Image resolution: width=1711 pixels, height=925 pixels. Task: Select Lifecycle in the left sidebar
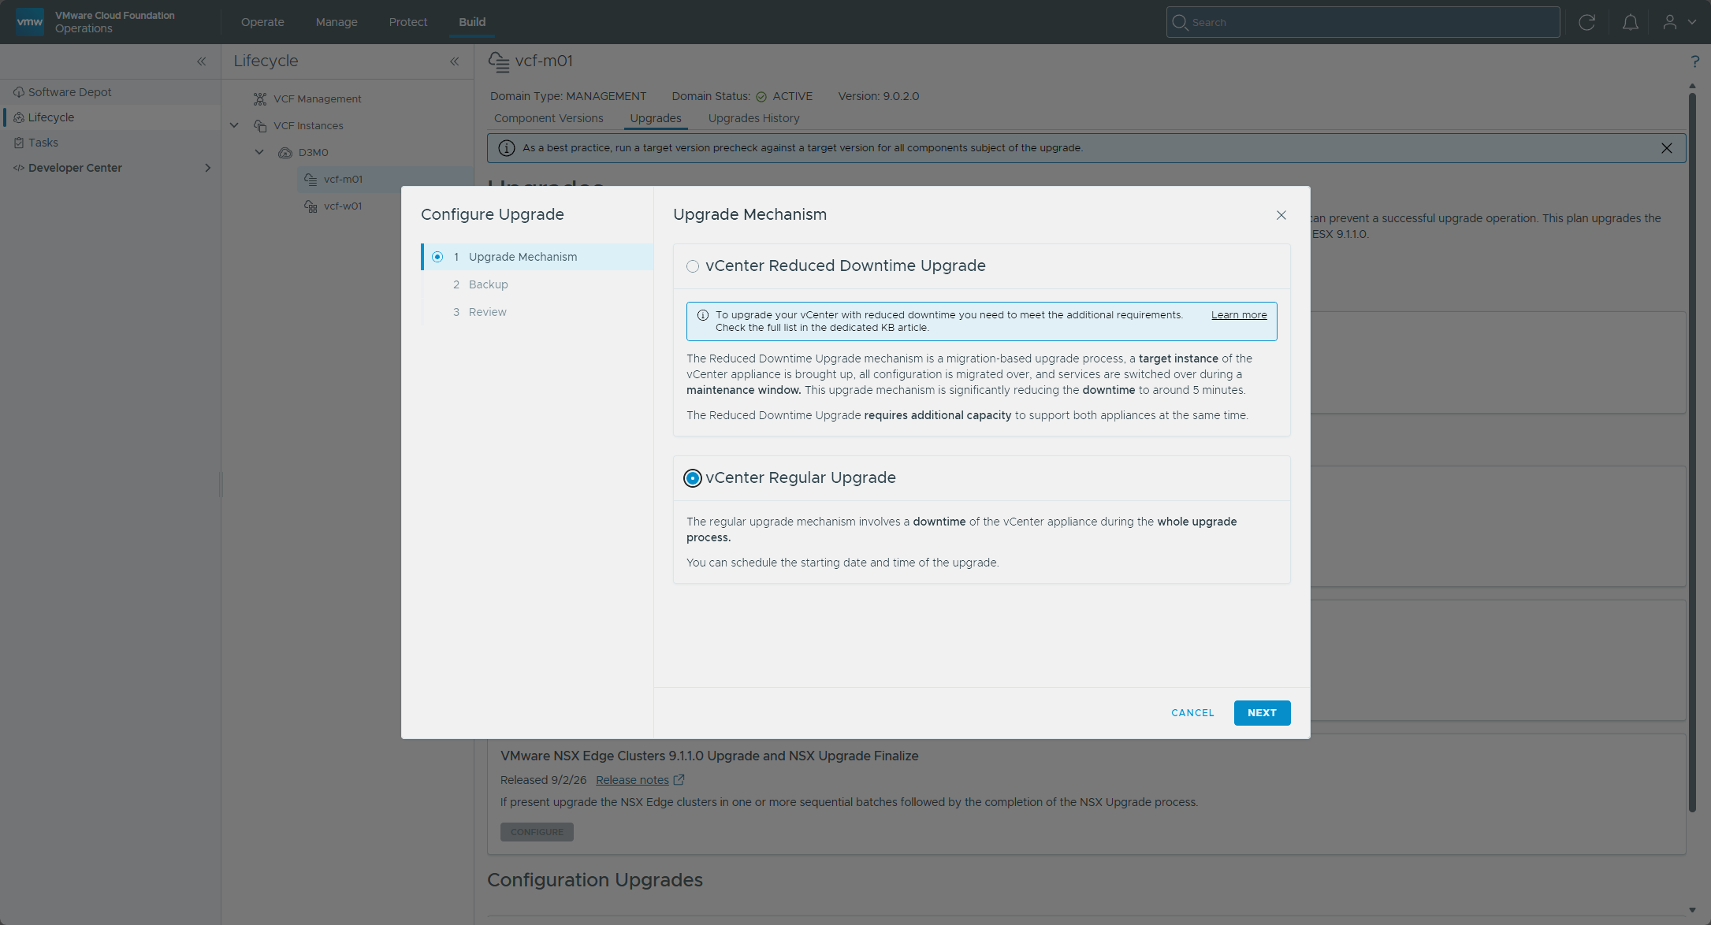[110, 117]
